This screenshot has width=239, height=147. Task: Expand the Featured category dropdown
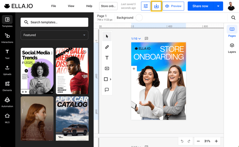pos(54,35)
